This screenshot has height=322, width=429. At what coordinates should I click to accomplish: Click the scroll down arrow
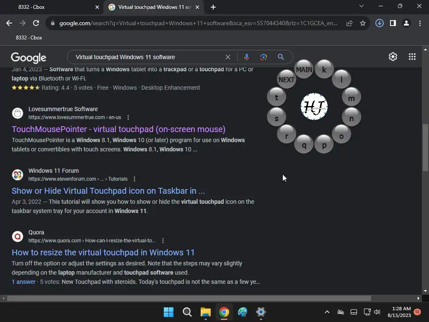(425, 291)
